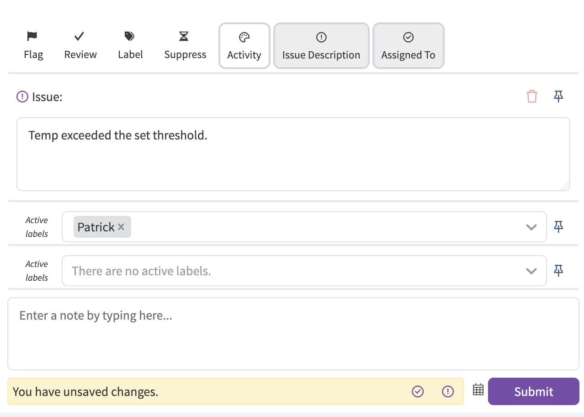Viewport: 584px width, 417px height.
Task: Pin the empty active labels row
Action: point(558,270)
